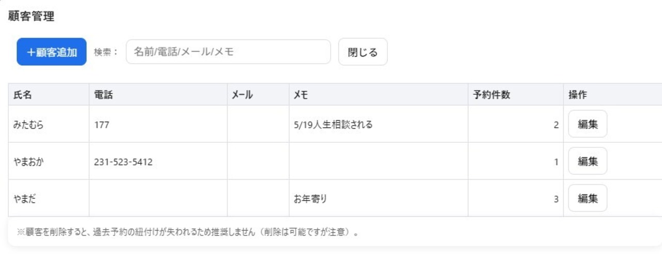The height and width of the screenshot is (254, 662).
Task: Select the やまだ name cell
Action: 49,199
